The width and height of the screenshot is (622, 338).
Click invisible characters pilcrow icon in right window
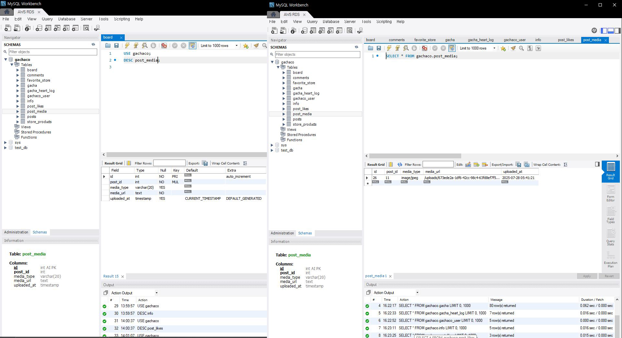(530, 48)
